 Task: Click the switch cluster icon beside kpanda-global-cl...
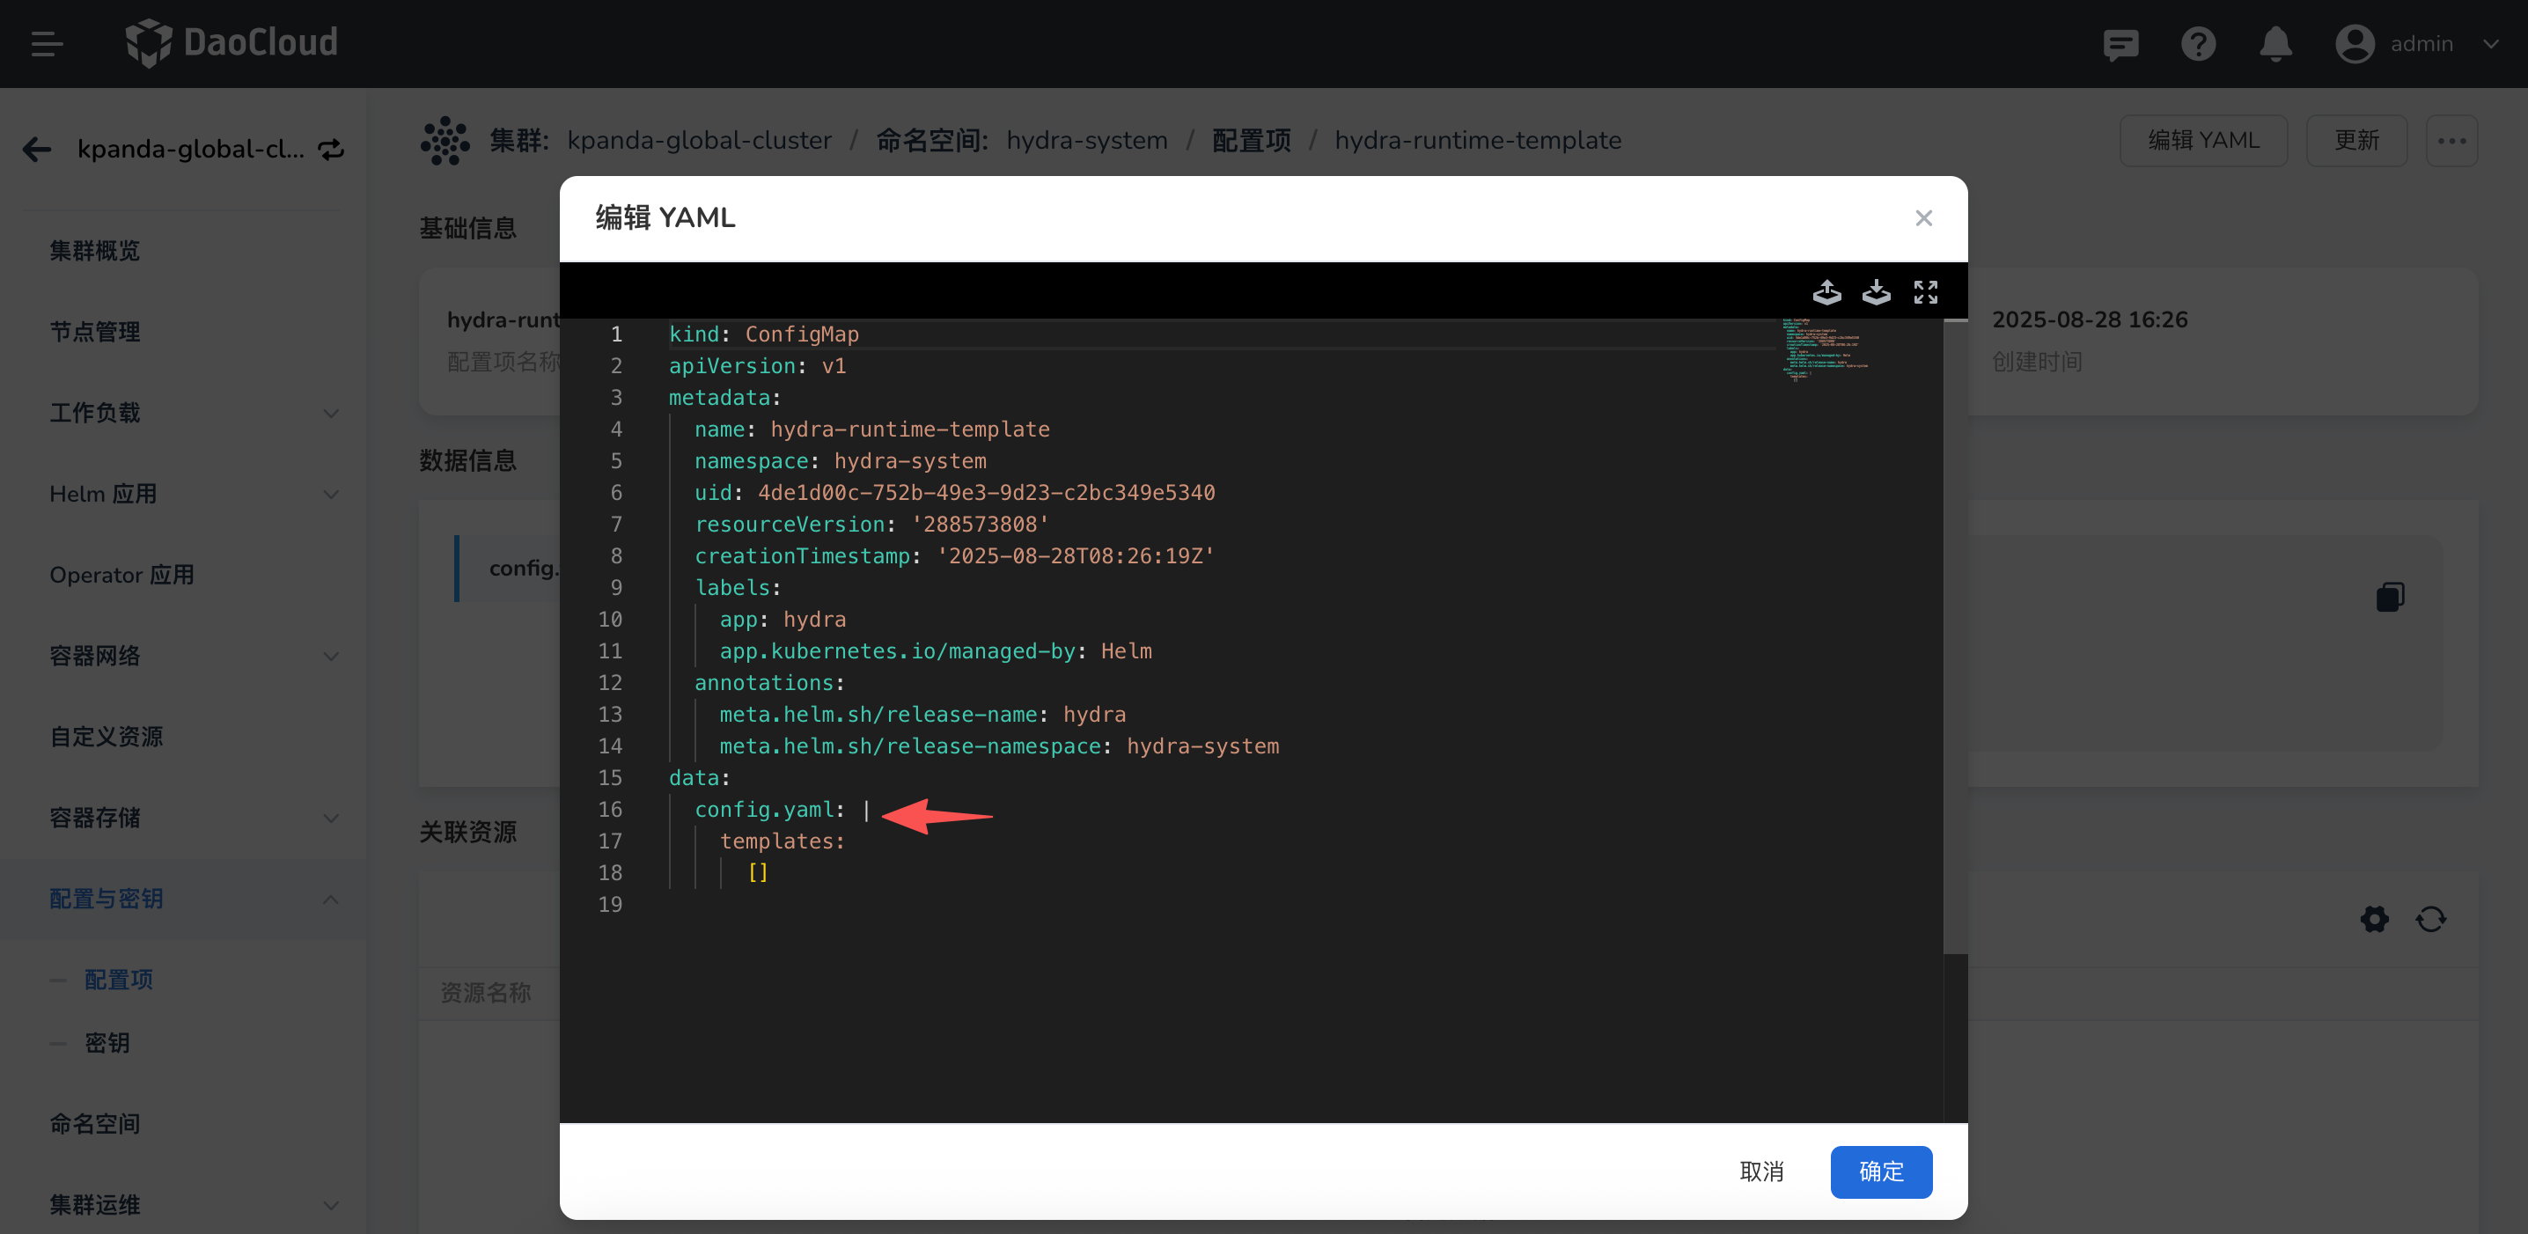332,149
